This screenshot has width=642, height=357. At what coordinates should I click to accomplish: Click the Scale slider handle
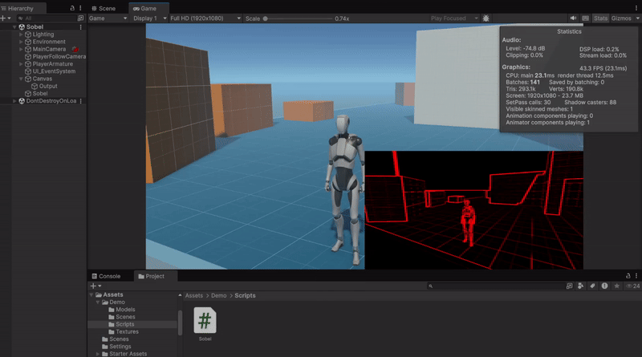pos(266,18)
